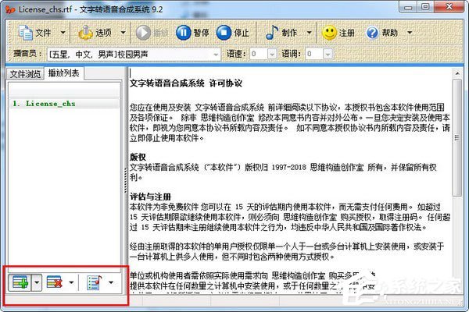Expand the remove-from-playlist dropdown arrow
Image resolution: width=469 pixels, height=312 pixels.
point(71,282)
